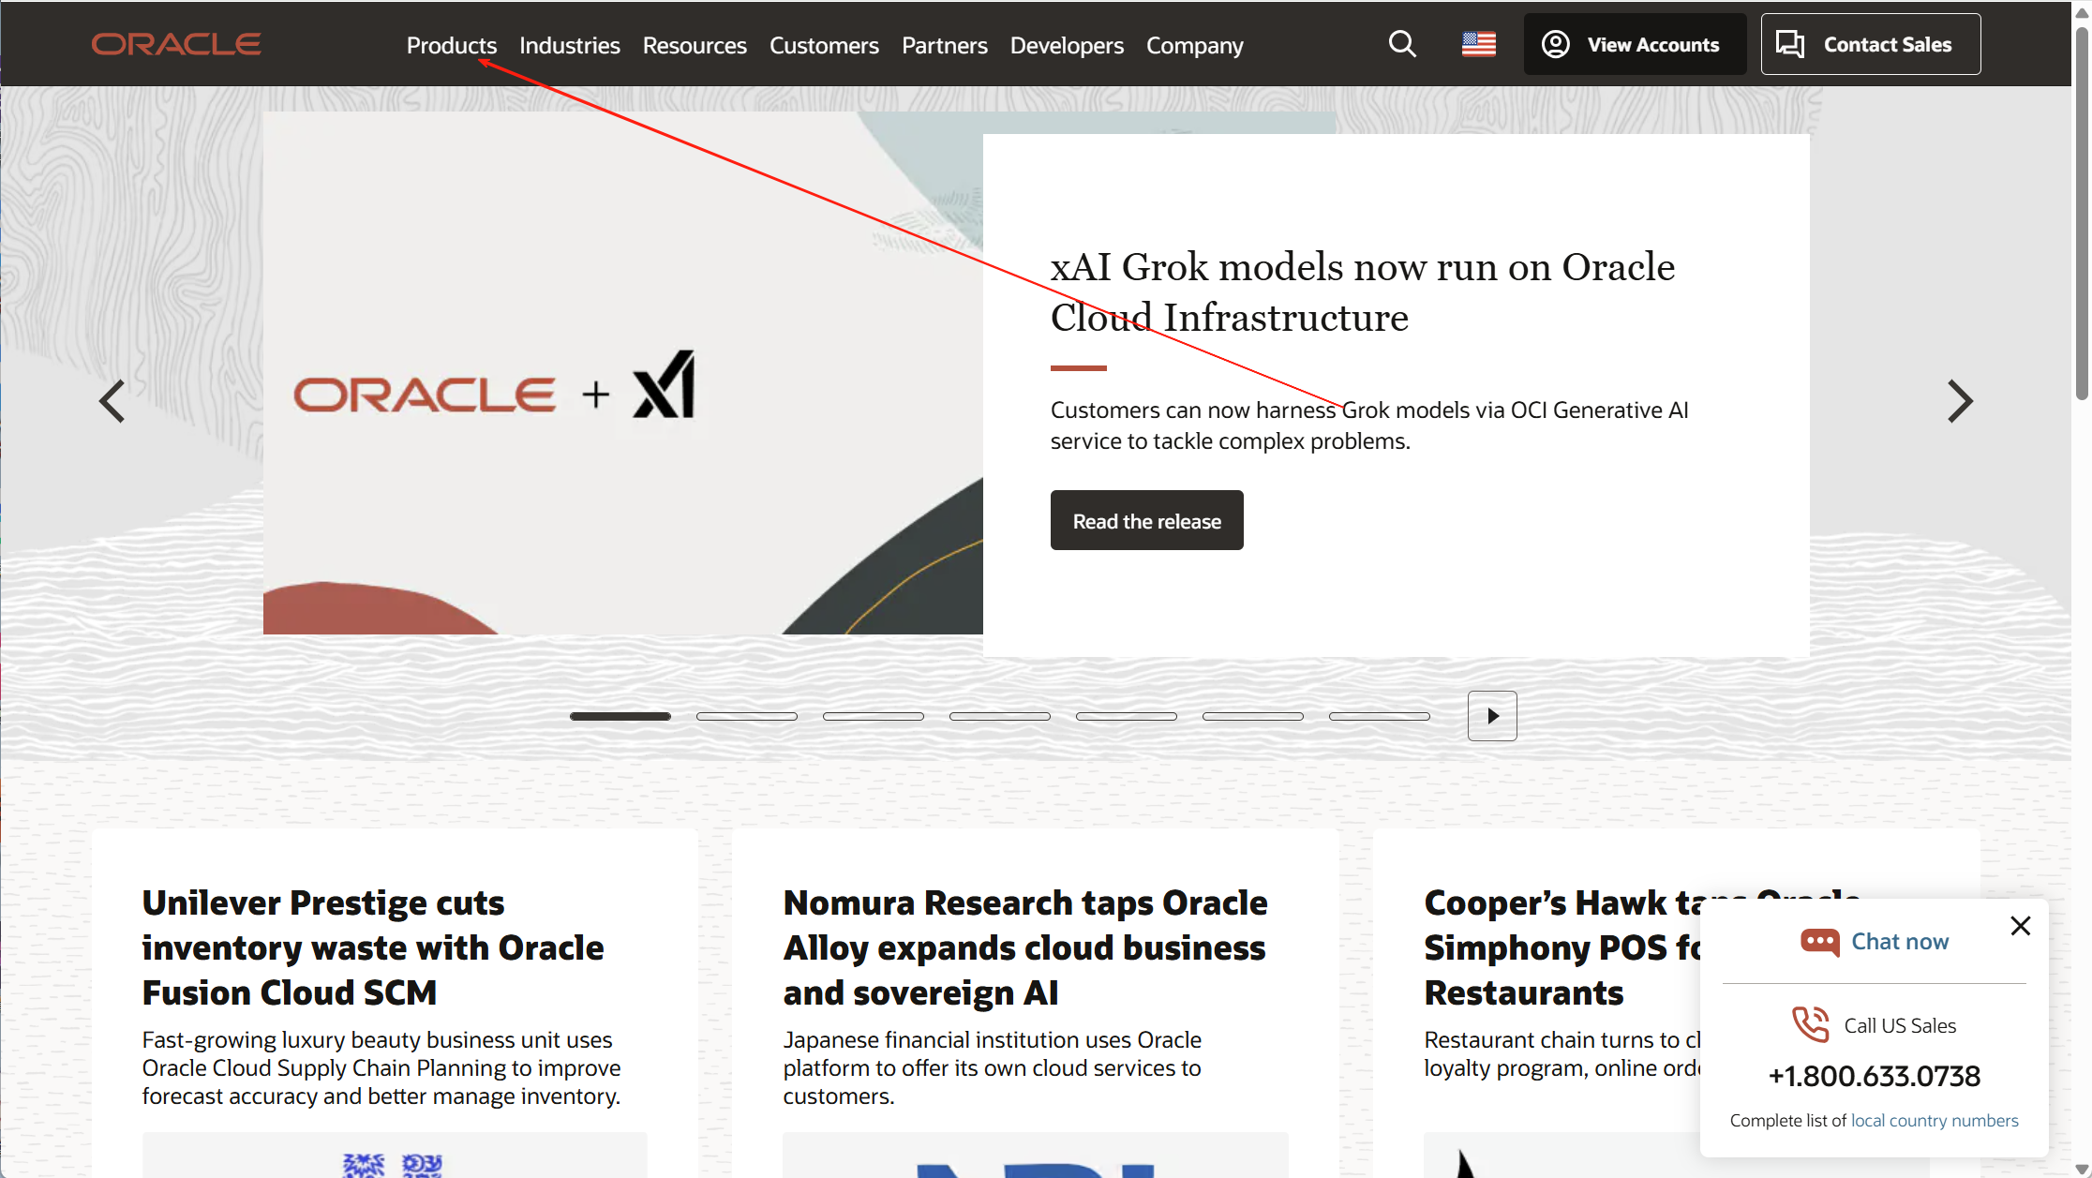Open the Partners menu
This screenshot has width=2092, height=1178.
point(945,45)
